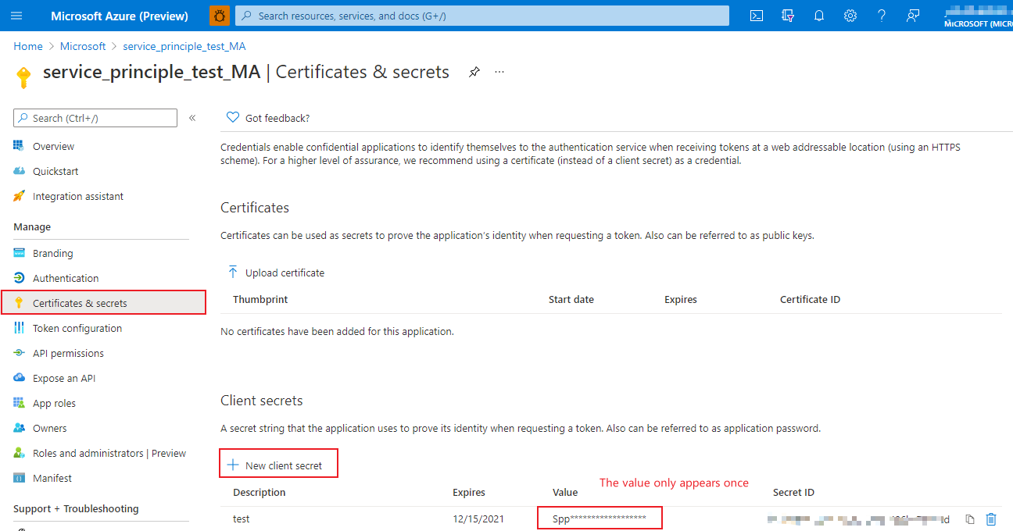The image size is (1013, 531).
Task: Open the portal hamburger menu
Action: point(17,16)
